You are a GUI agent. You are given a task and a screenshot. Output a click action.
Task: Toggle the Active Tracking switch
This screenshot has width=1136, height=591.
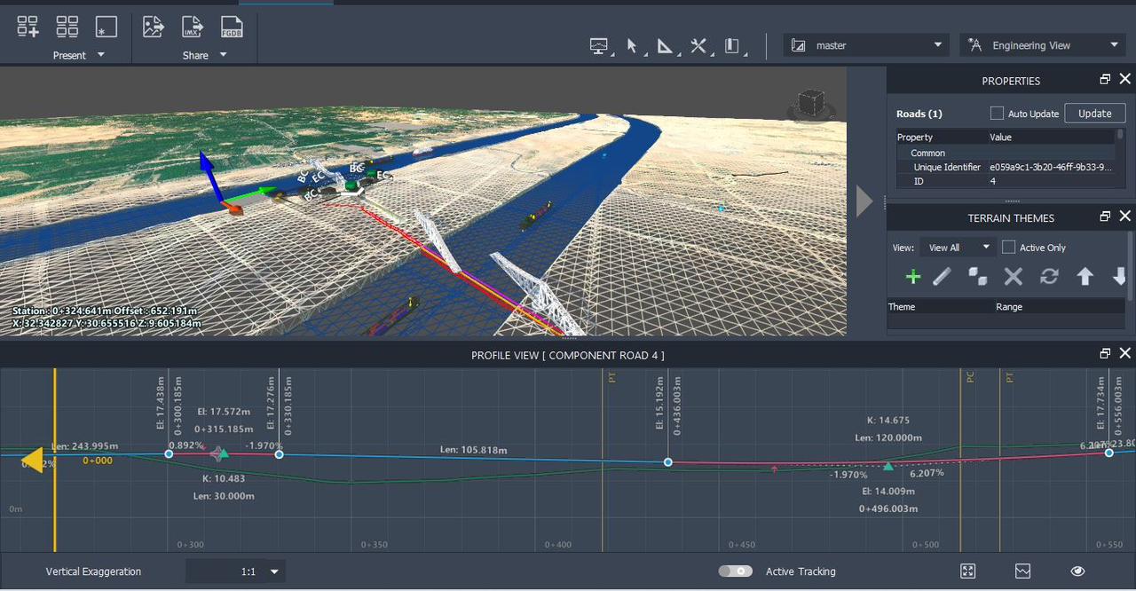(735, 571)
